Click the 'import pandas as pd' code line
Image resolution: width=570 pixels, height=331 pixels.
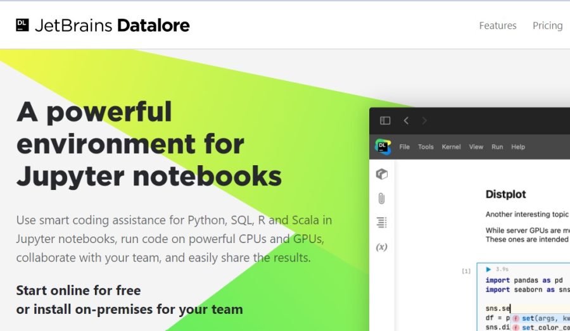524,280
